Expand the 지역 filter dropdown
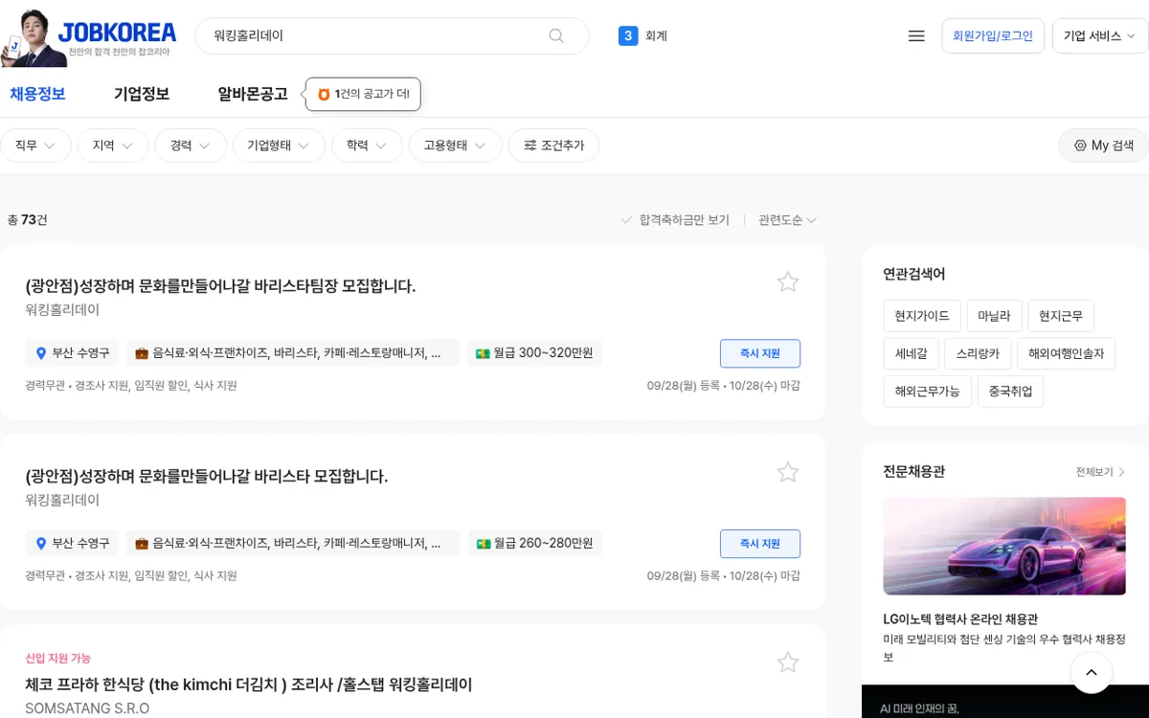Viewport: 1149px width, 718px height. 113,146
